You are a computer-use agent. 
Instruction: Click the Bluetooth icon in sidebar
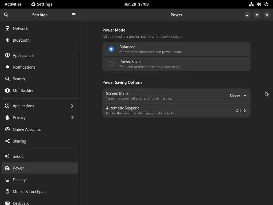coord(7,40)
